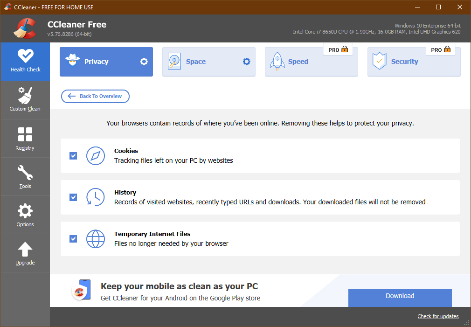
Task: Open the Health Check heart icon
Action: click(25, 56)
